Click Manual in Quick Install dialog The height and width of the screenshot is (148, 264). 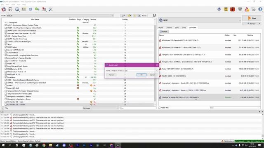coord(111,75)
